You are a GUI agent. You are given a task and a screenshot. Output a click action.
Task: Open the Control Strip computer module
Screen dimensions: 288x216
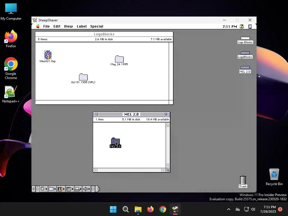[44, 189]
